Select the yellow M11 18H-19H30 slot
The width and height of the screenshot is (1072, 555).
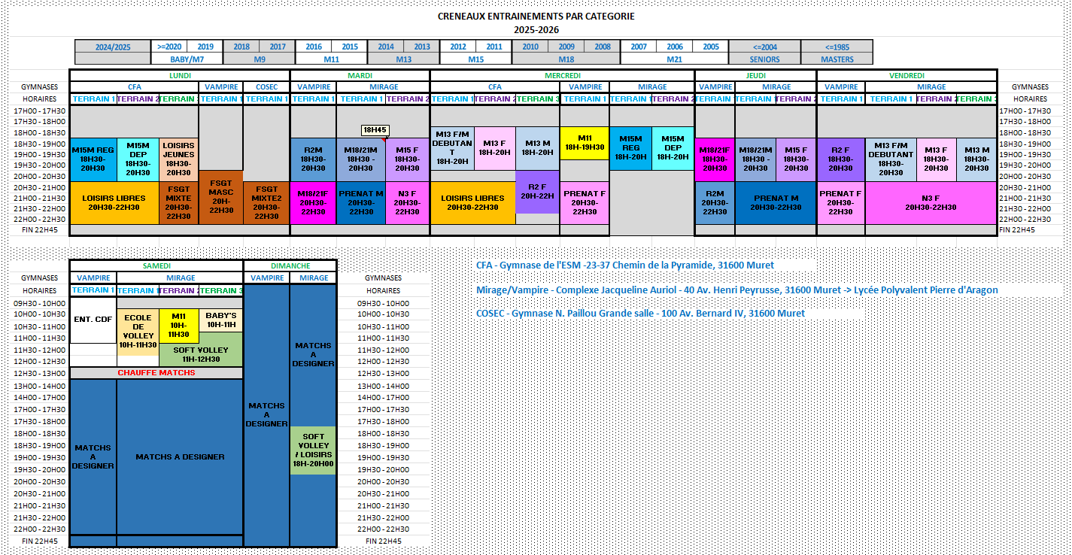tap(584, 143)
